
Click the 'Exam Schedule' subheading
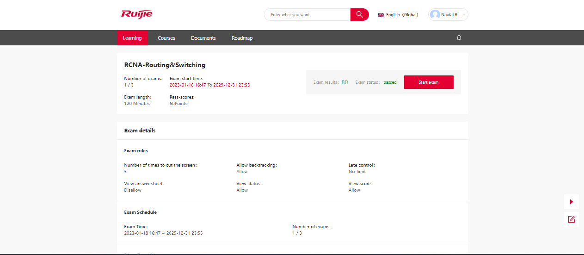(x=141, y=212)
